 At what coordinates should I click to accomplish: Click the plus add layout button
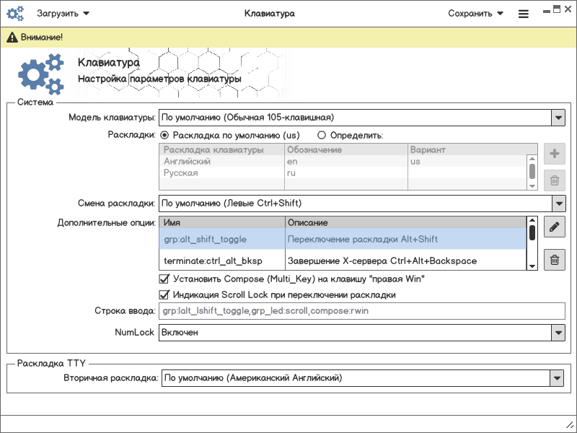tap(554, 154)
